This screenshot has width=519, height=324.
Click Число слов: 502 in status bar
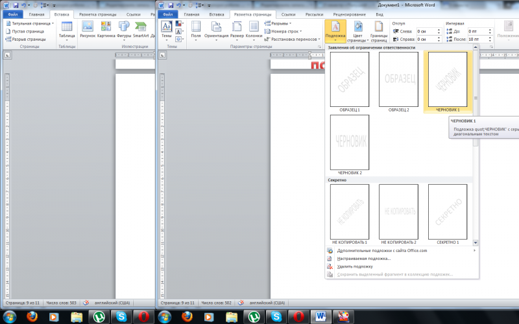(216, 303)
